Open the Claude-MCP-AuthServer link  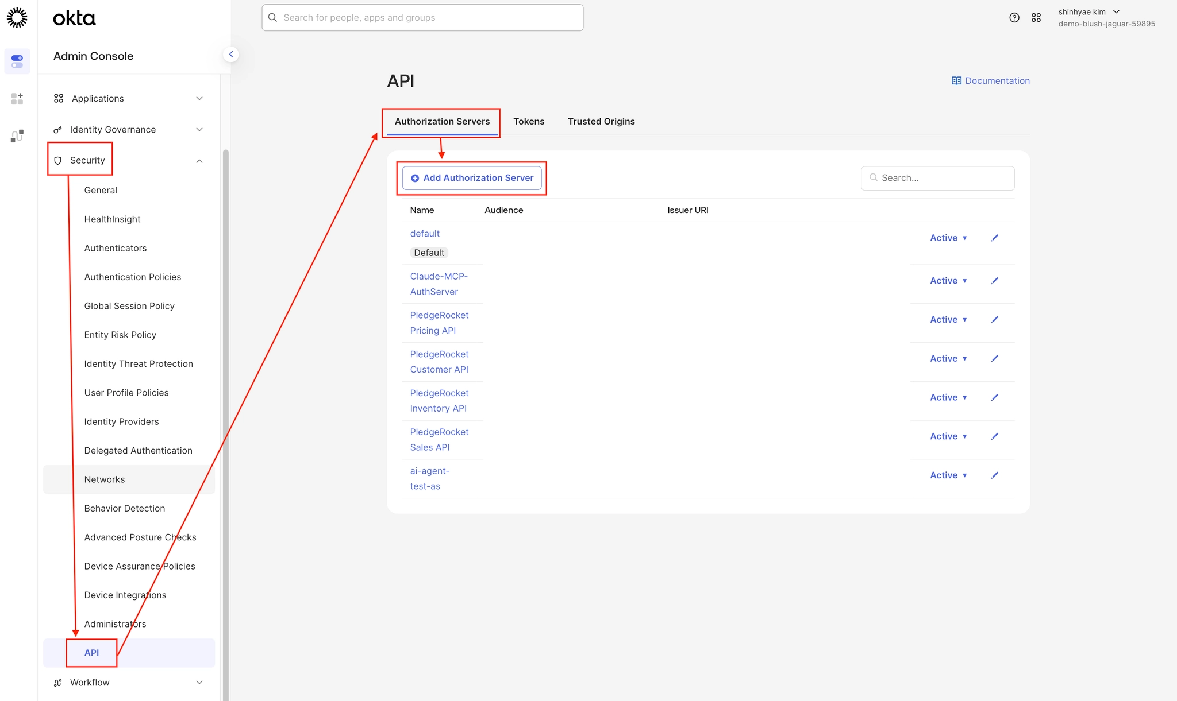point(439,284)
